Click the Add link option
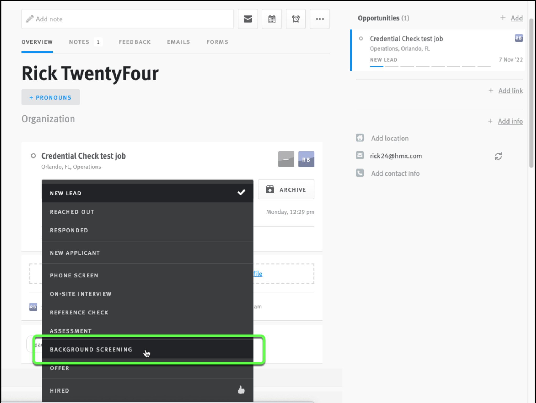Screen dimensions: 536x403 point(510,91)
